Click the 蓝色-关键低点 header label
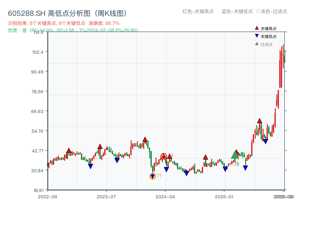 (237, 11)
